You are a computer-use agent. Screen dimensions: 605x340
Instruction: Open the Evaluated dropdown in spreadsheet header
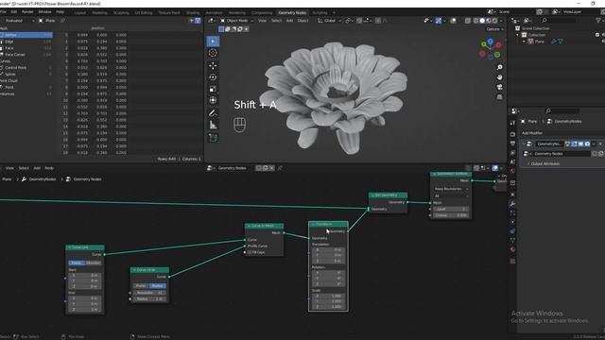point(18,21)
